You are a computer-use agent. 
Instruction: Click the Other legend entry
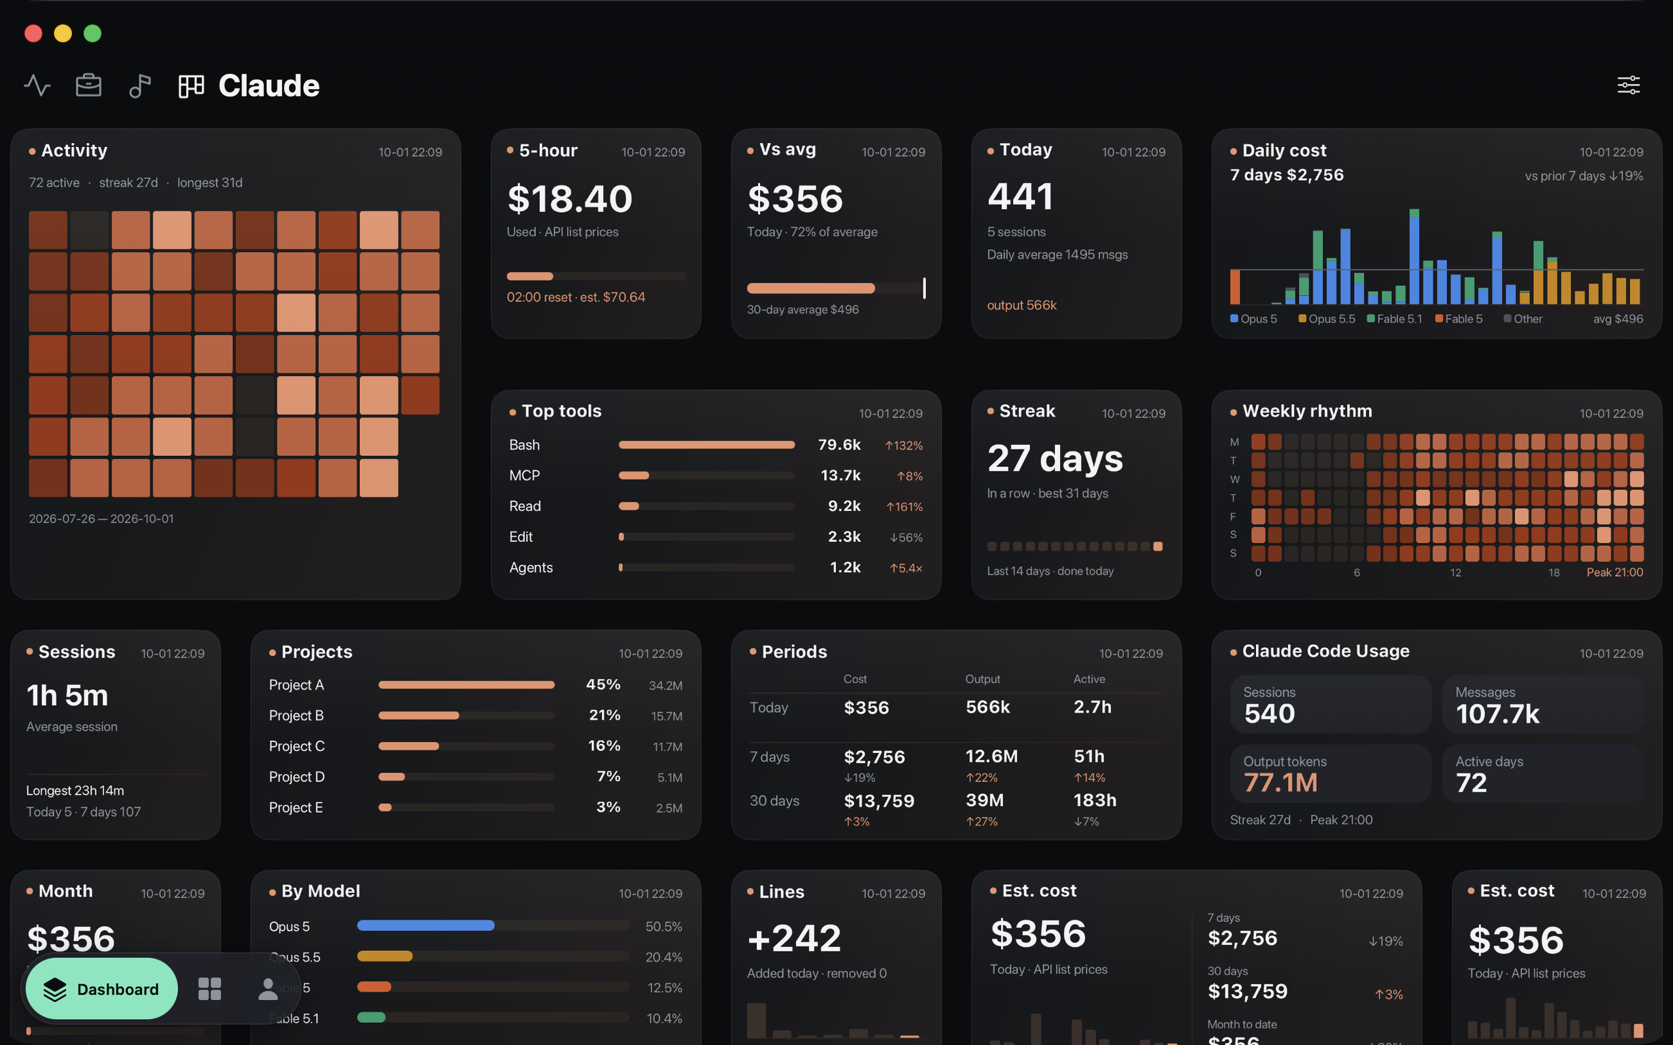[1523, 319]
